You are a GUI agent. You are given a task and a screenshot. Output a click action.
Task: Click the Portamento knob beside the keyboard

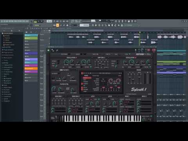coord(144,119)
